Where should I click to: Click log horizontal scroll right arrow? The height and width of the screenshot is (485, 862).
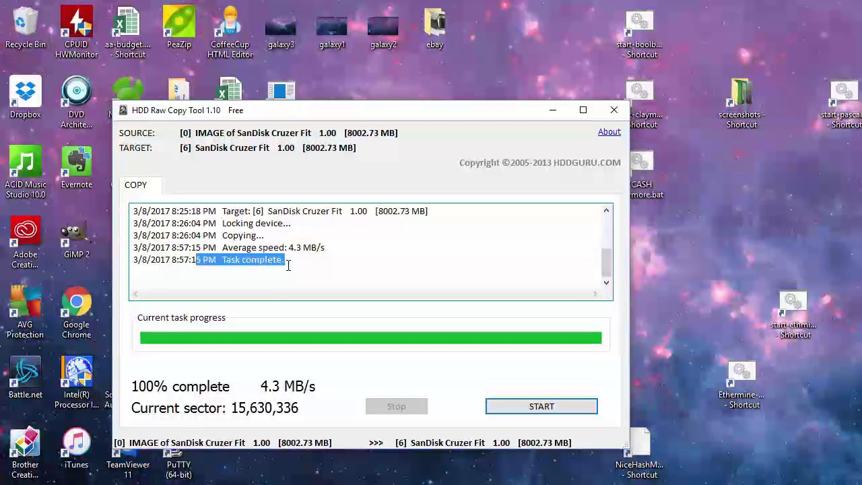595,294
